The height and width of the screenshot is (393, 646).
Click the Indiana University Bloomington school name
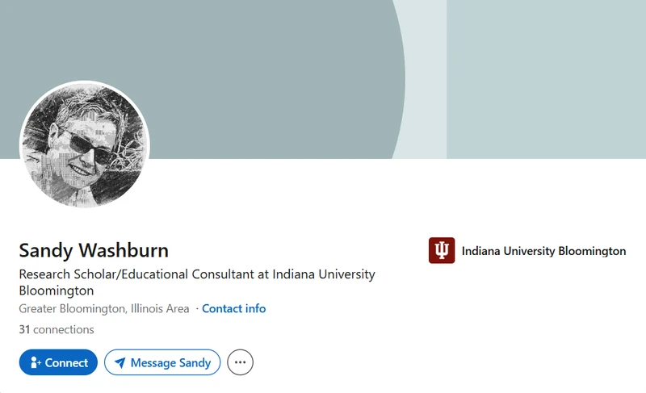pos(543,251)
